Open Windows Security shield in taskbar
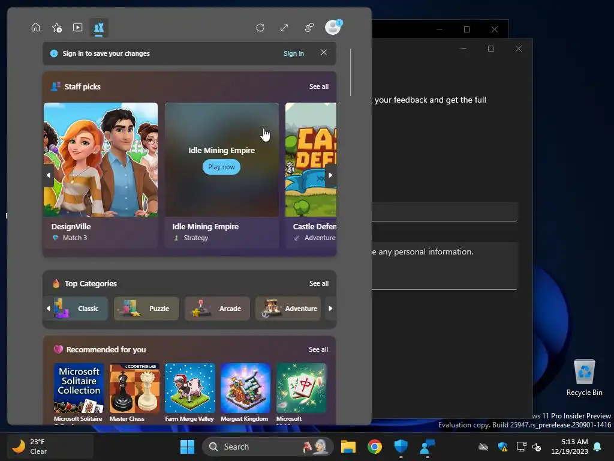 [x=401, y=447]
